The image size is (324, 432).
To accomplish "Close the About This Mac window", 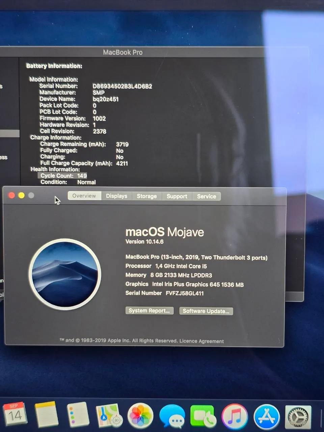I will [11, 195].
